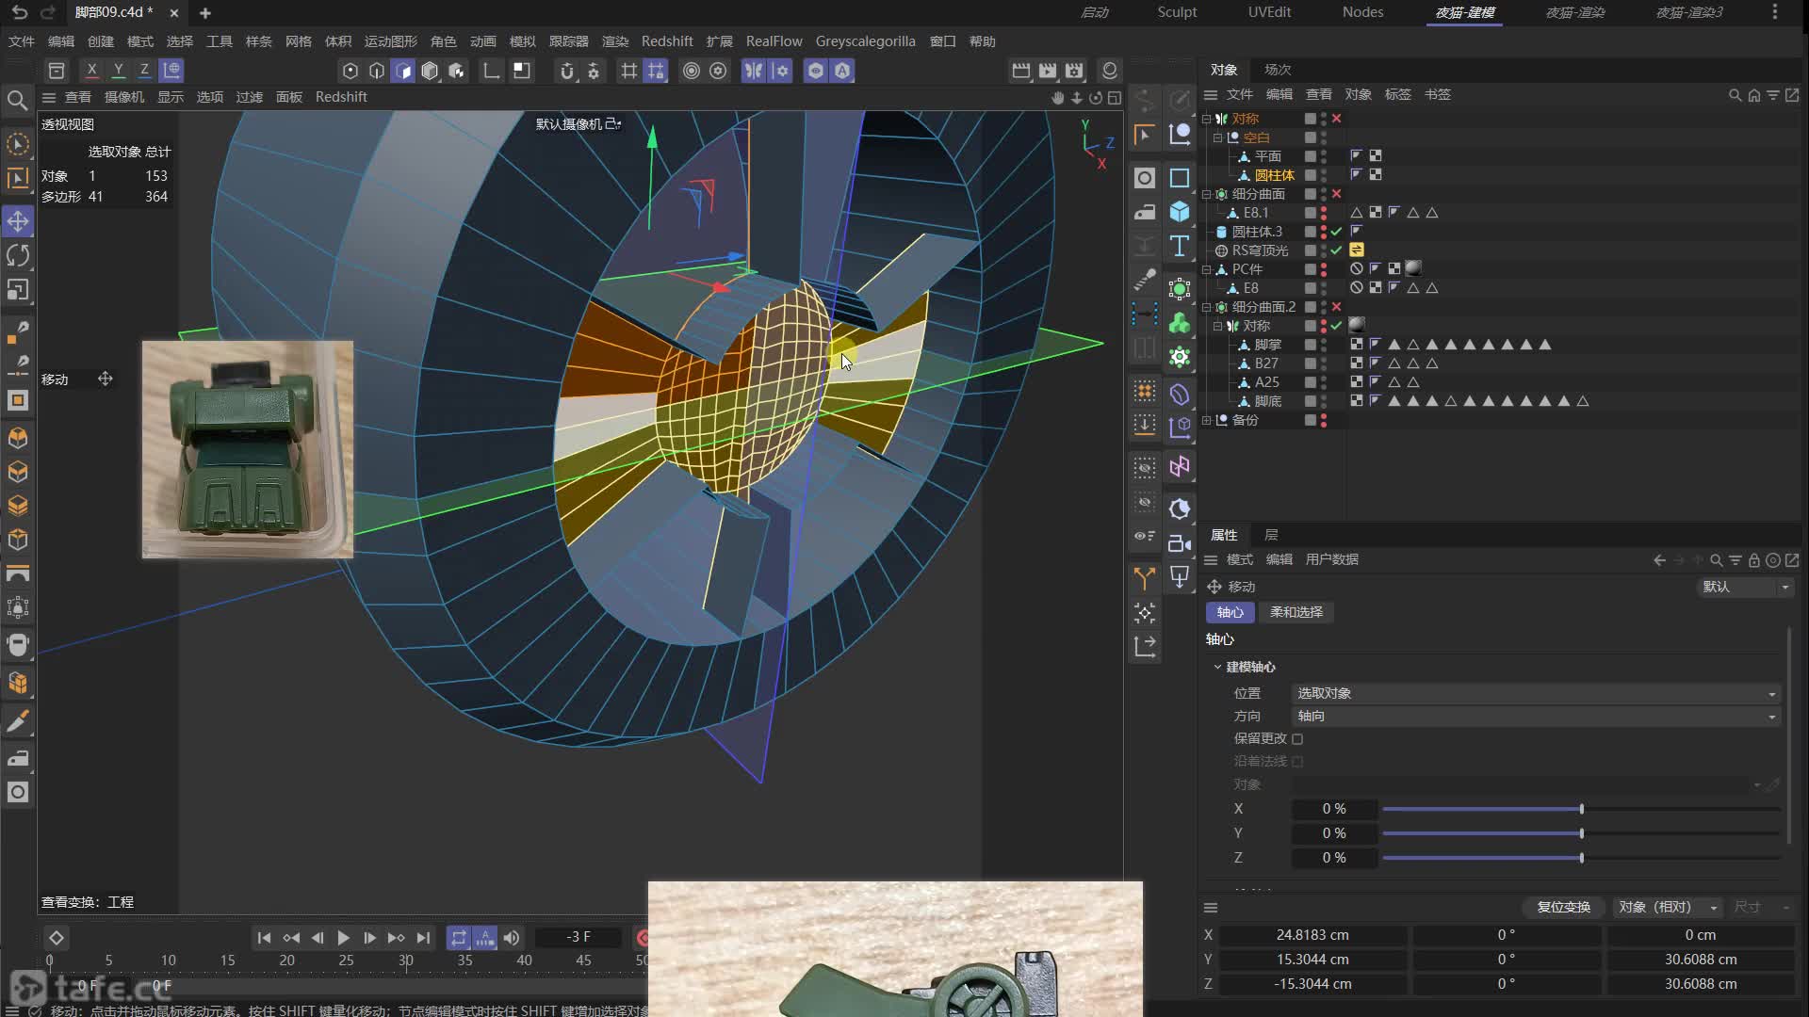The width and height of the screenshot is (1809, 1017).
Task: Click the Cube primitive icon
Action: click(1180, 212)
